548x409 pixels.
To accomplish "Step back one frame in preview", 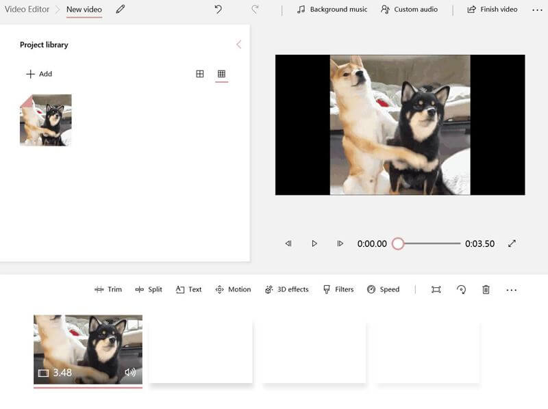I will click(288, 243).
